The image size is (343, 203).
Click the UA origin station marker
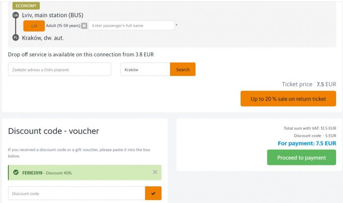16,15
